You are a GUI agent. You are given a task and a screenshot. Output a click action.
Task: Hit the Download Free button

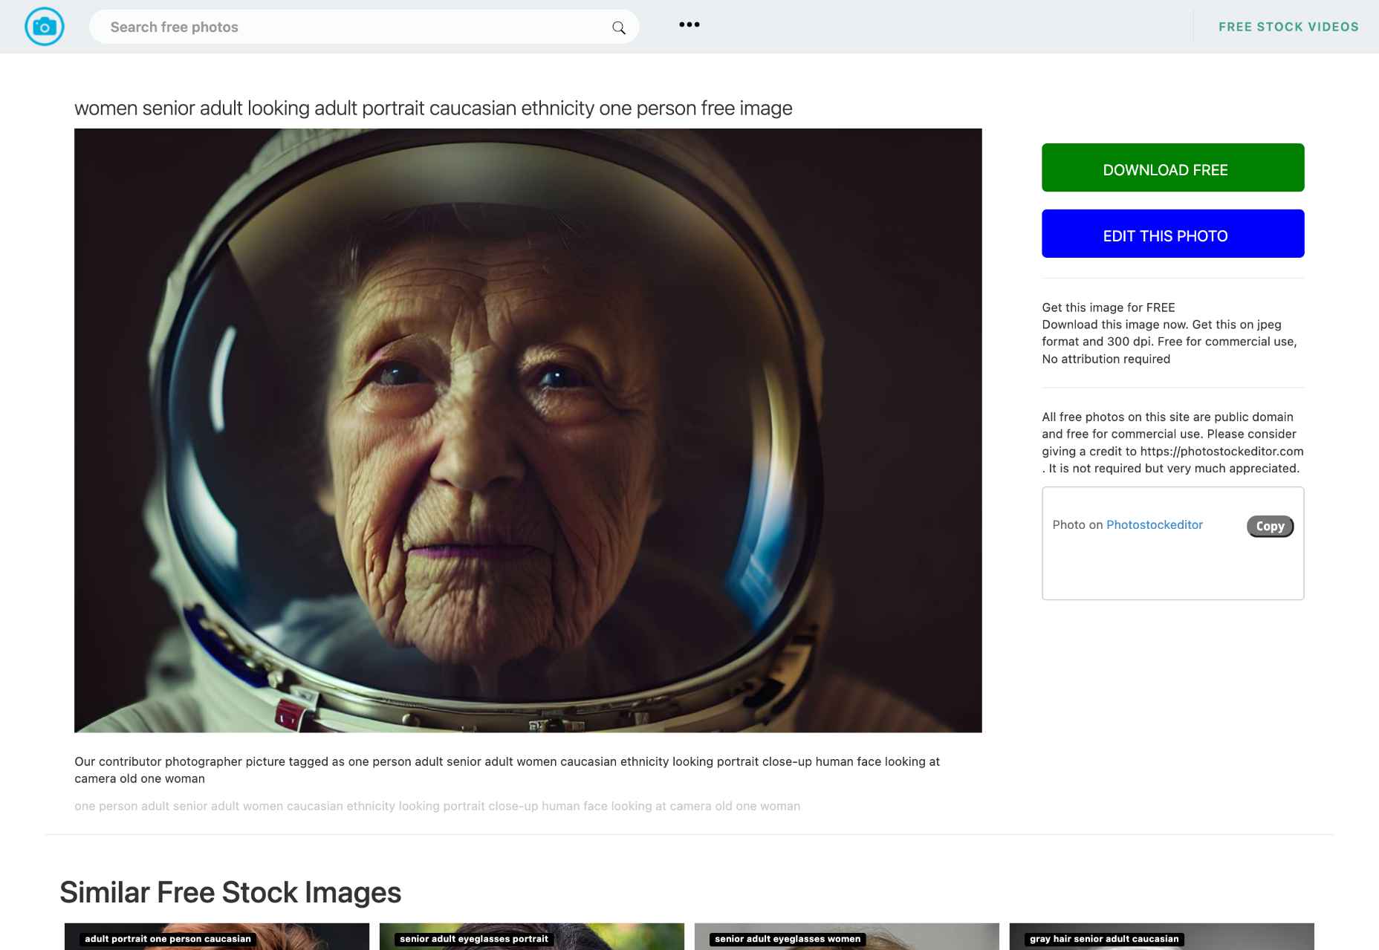[x=1172, y=168]
